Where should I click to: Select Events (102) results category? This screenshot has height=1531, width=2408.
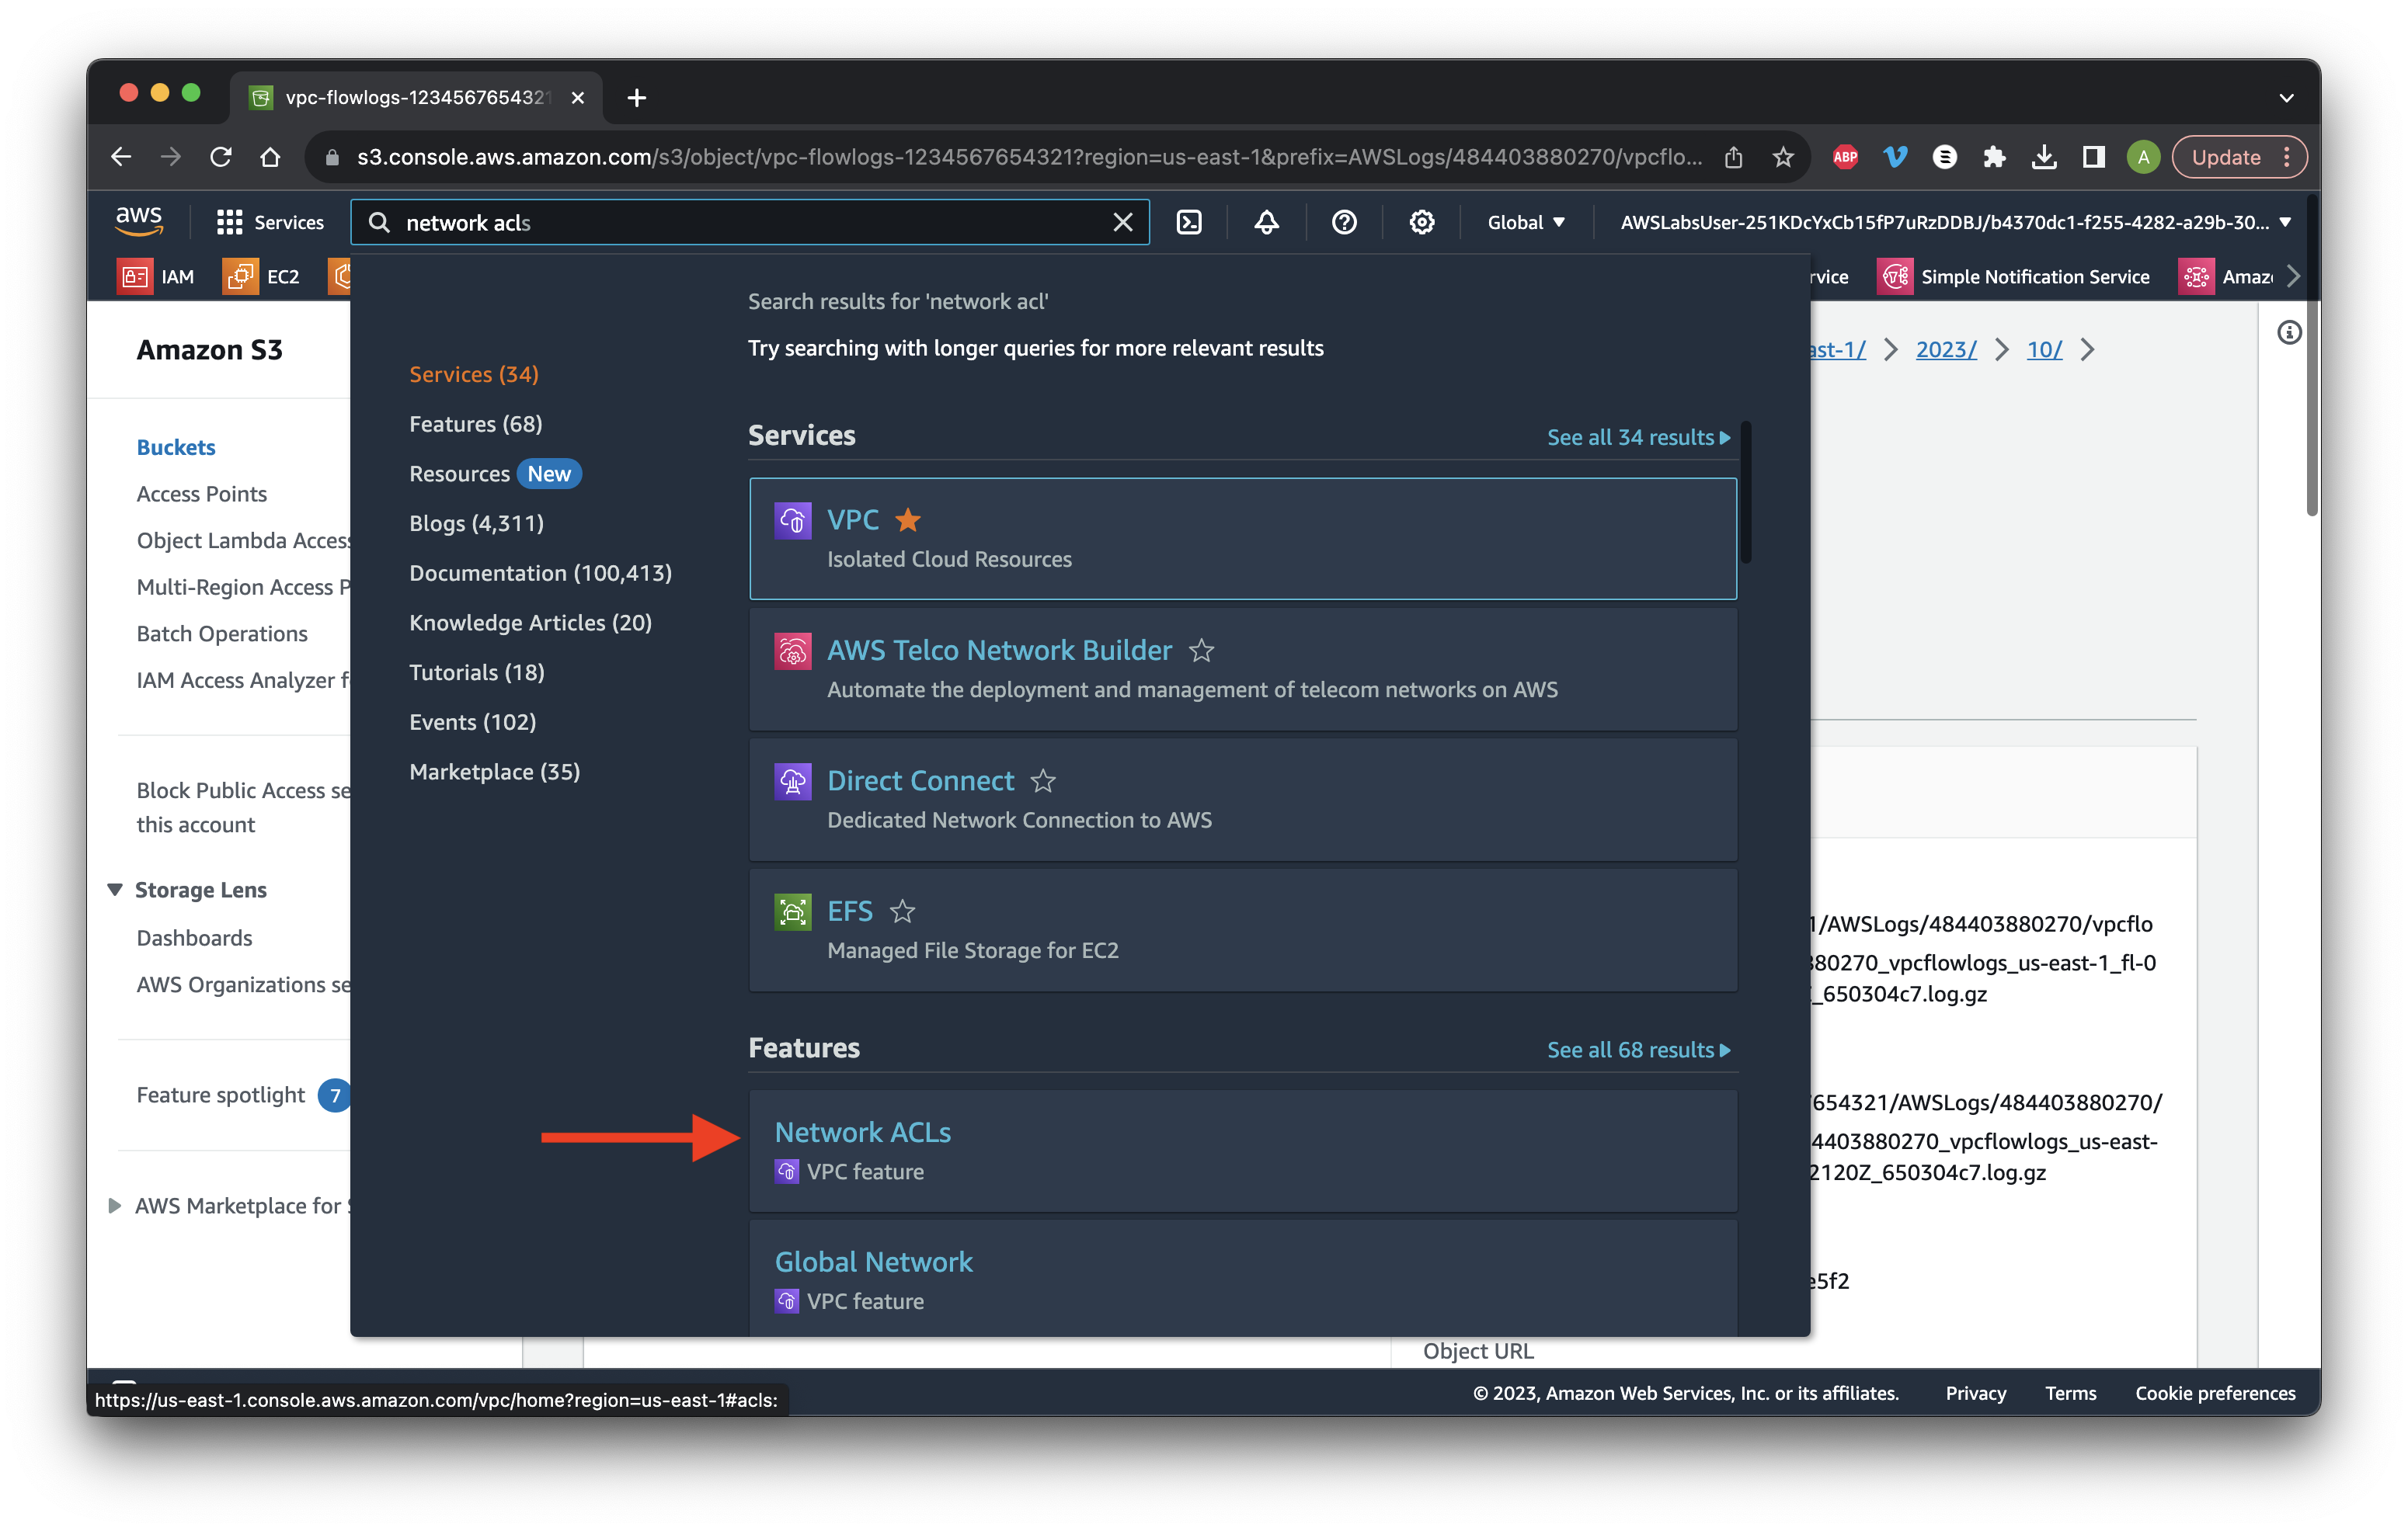[472, 721]
